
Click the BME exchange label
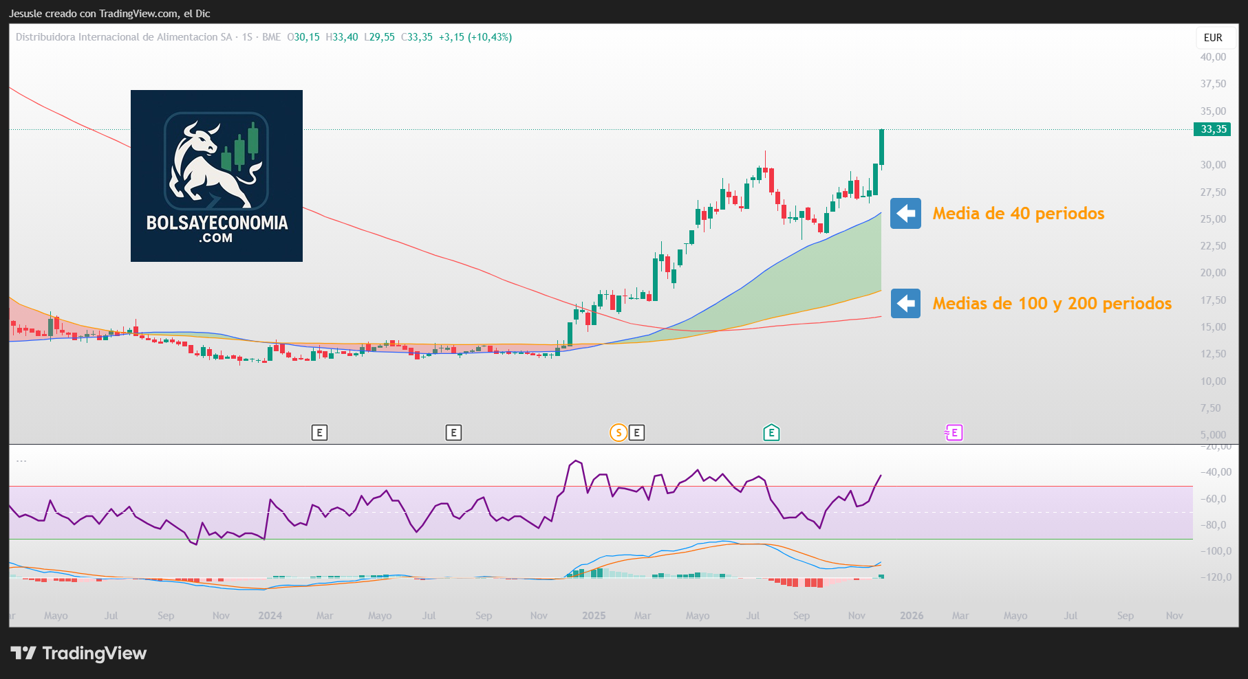[271, 37]
